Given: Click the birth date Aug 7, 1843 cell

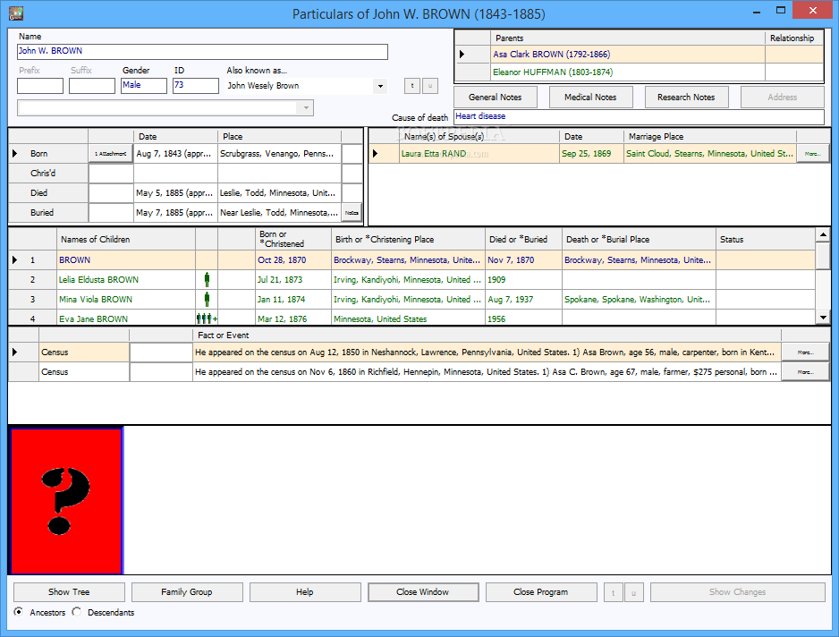Looking at the screenshot, I should pyautogui.click(x=175, y=154).
